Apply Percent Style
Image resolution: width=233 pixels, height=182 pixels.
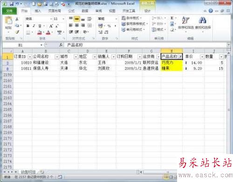click(109, 26)
